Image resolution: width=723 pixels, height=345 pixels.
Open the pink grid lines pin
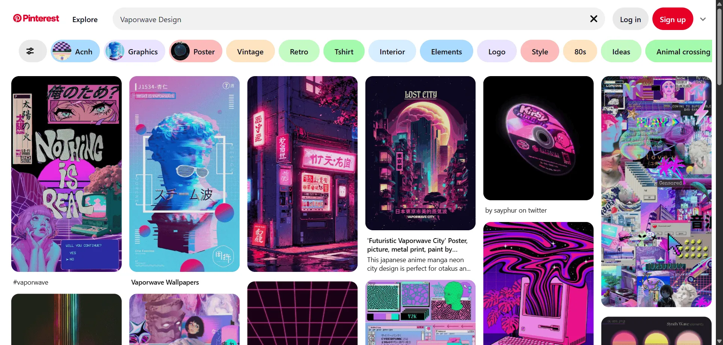[x=302, y=313]
